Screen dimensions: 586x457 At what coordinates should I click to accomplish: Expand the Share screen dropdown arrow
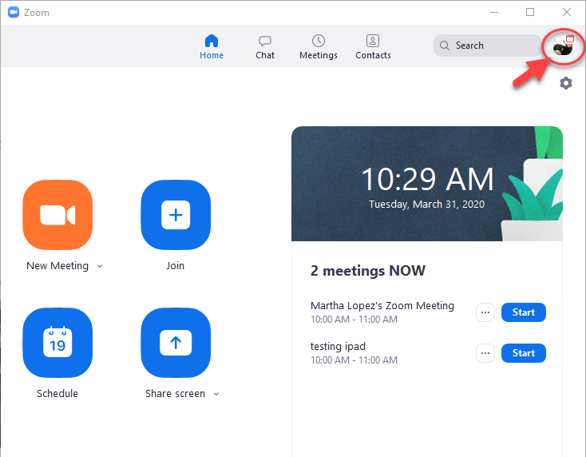point(216,394)
